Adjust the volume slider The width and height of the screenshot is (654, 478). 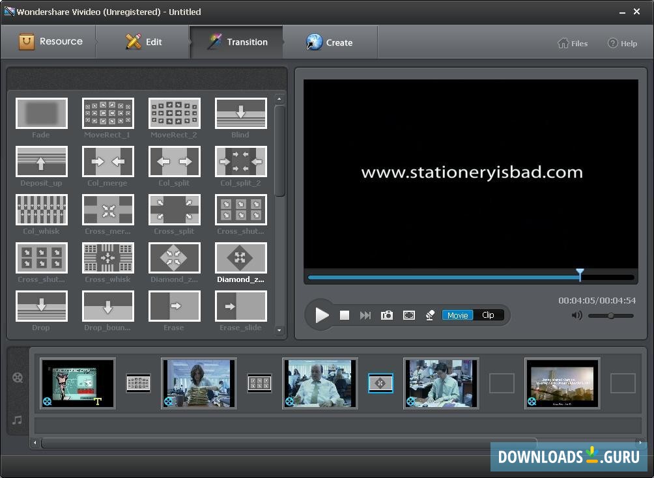(x=610, y=316)
